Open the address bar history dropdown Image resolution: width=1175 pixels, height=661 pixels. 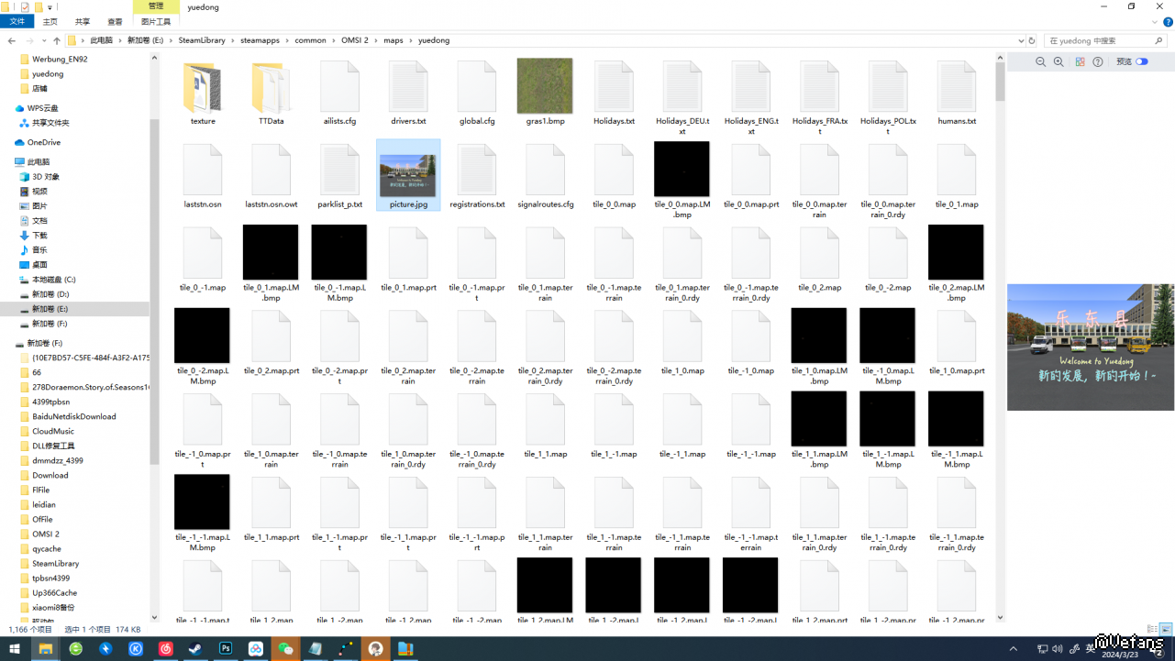click(1021, 40)
